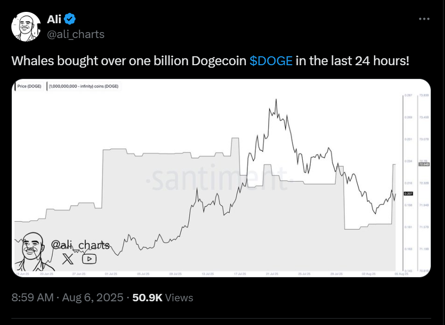
Task: Click the X logo in chart watermark
Action: click(68, 258)
